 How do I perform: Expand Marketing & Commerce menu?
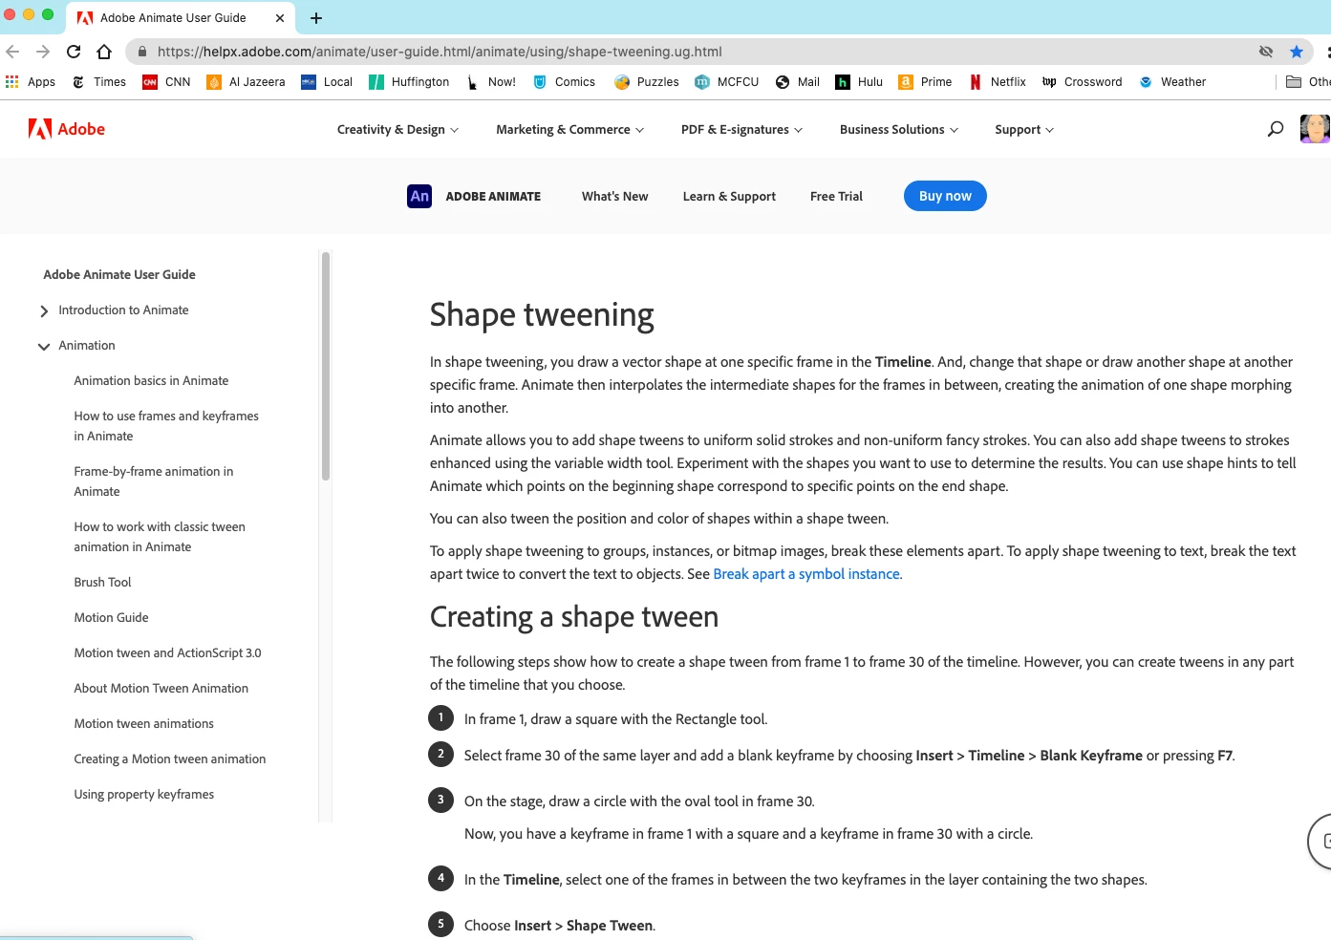pos(569,130)
